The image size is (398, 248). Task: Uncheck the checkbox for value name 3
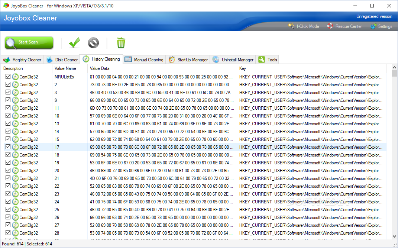[8, 93]
